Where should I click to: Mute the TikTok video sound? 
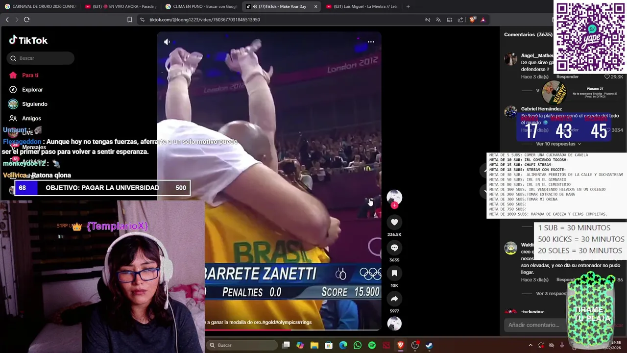pyautogui.click(x=167, y=42)
